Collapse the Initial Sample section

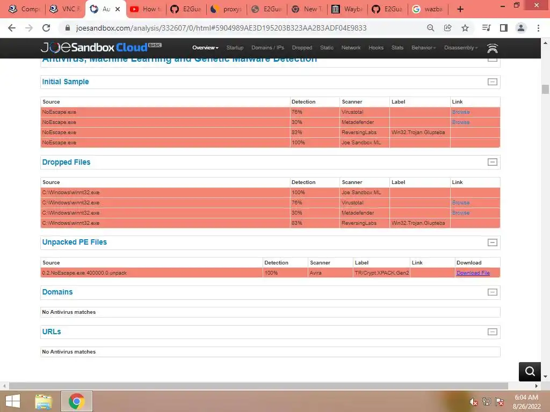pyautogui.click(x=493, y=82)
